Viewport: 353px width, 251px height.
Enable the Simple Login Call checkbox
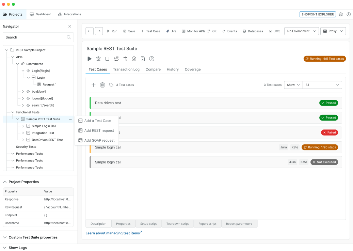coord(28,126)
